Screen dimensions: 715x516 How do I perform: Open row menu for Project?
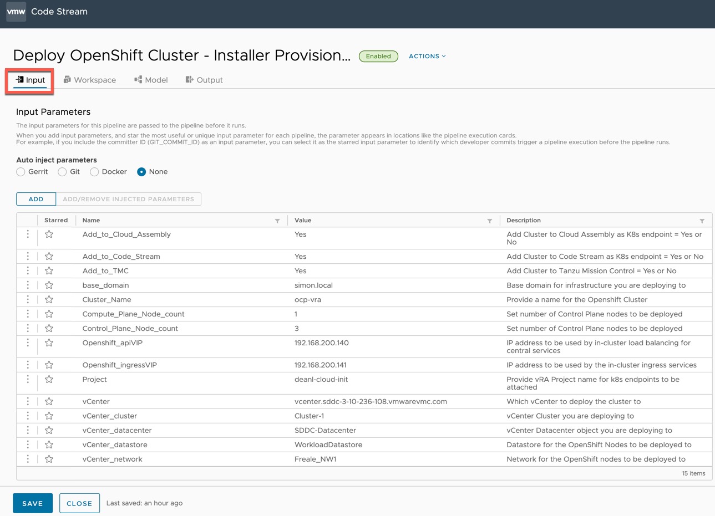[28, 380]
